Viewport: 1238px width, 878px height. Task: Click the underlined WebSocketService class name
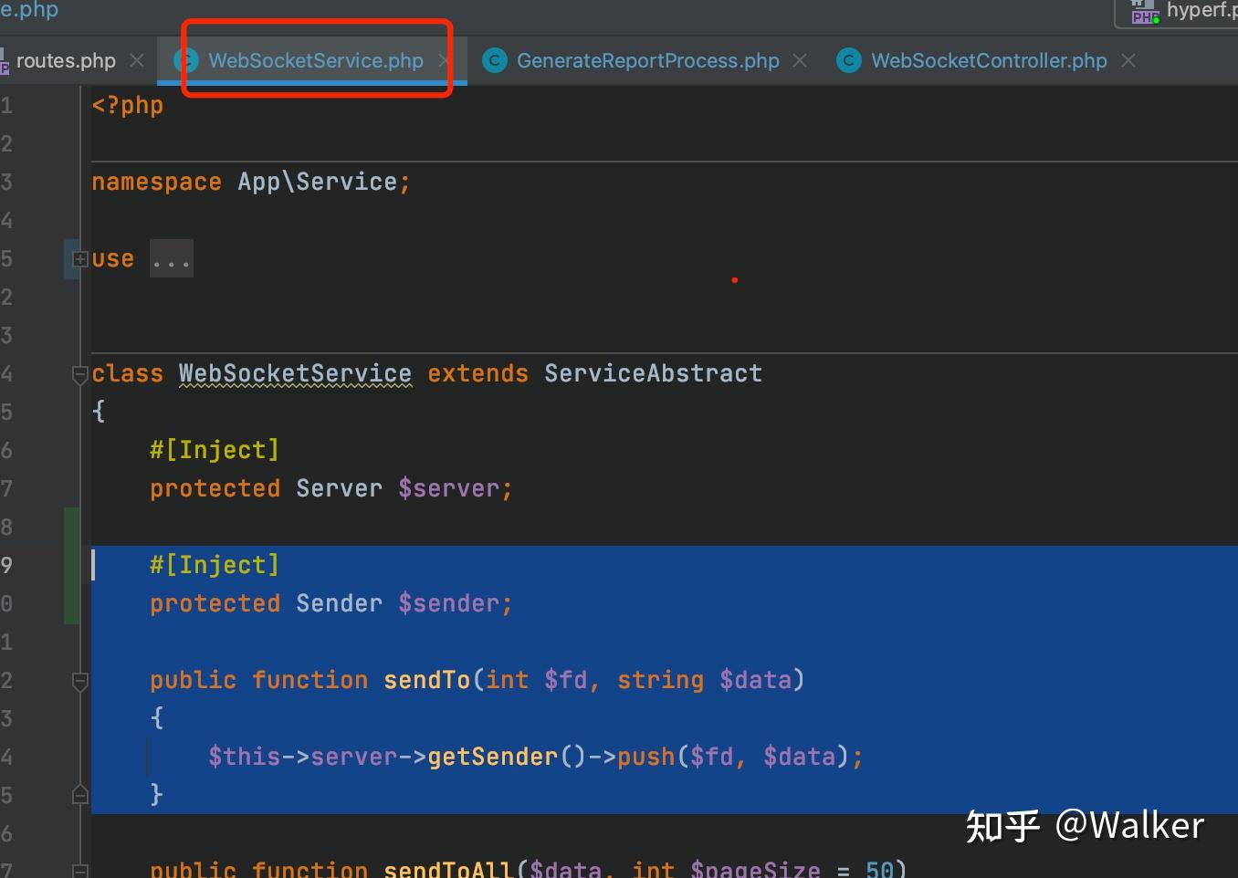pyautogui.click(x=294, y=373)
